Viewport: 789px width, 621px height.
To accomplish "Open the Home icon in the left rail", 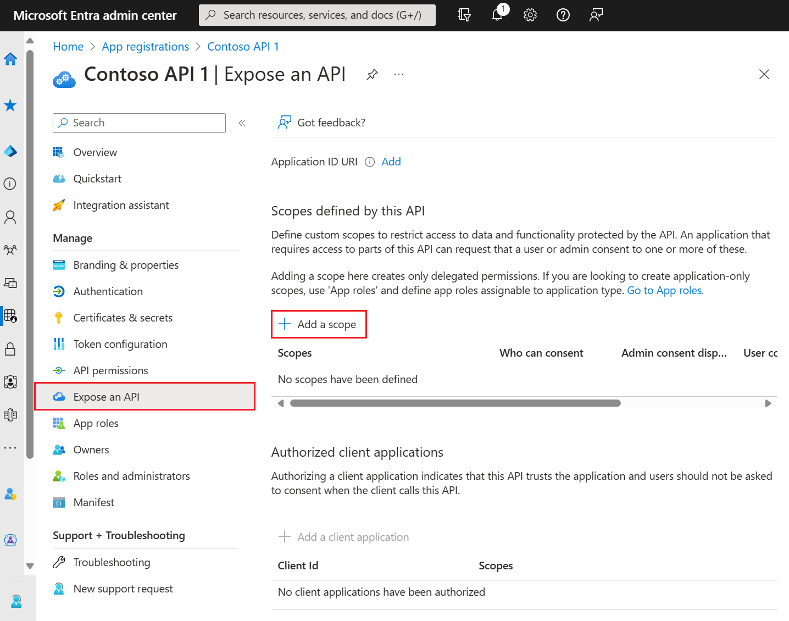I will pyautogui.click(x=10, y=59).
